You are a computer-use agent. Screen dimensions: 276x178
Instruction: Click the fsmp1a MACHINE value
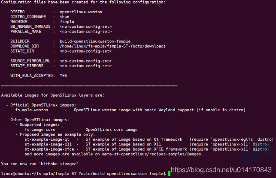67,22
